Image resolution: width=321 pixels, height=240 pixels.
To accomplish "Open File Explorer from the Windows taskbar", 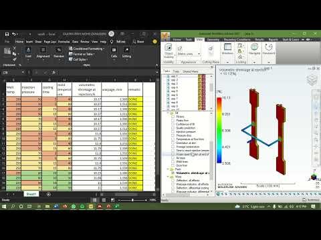I will [x=47, y=207].
